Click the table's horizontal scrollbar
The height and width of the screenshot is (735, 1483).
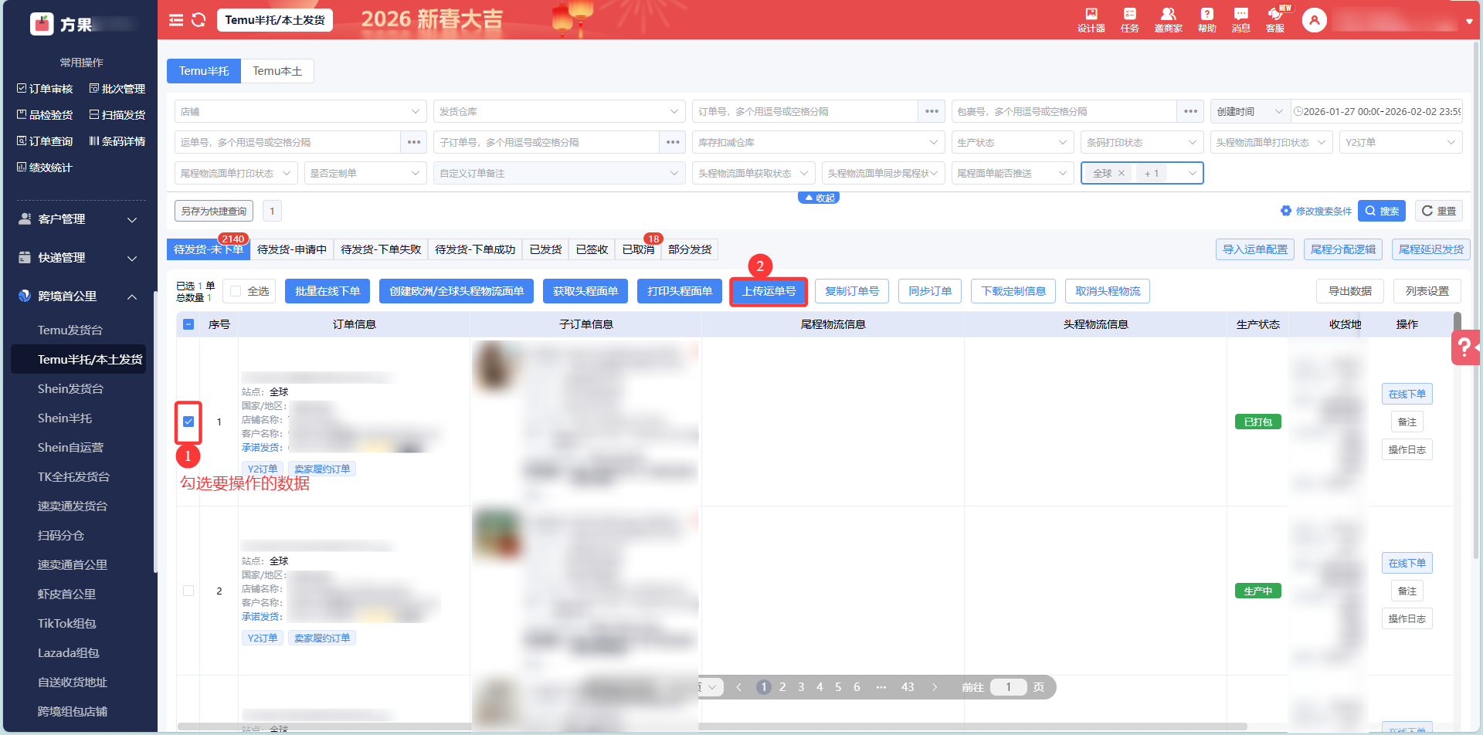(712, 727)
